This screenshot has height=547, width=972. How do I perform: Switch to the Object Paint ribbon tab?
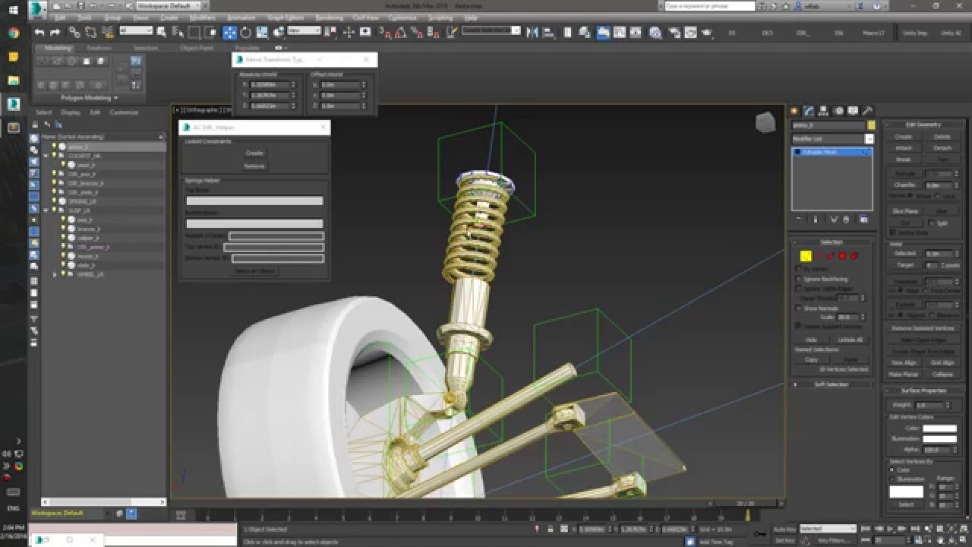pos(196,48)
